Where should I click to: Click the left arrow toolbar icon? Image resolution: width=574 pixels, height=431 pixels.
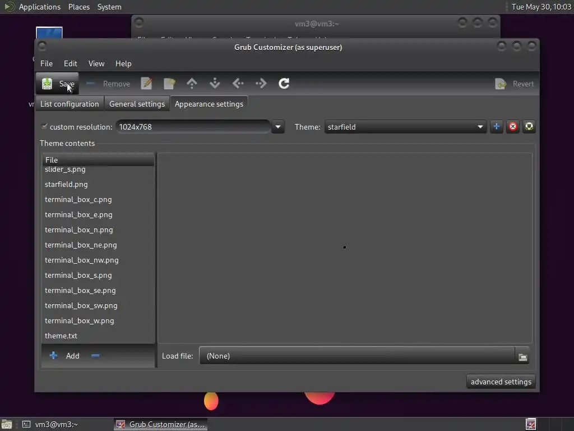(238, 84)
